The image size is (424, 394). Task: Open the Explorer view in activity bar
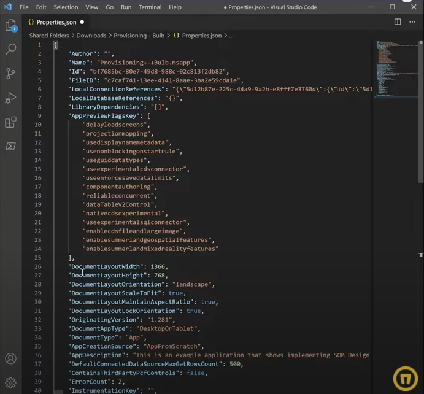pyautogui.click(x=10, y=26)
